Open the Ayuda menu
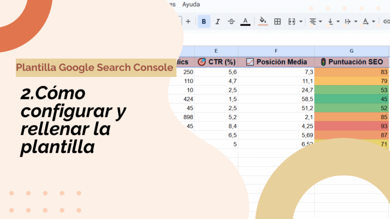390x219 pixels. 191,5
